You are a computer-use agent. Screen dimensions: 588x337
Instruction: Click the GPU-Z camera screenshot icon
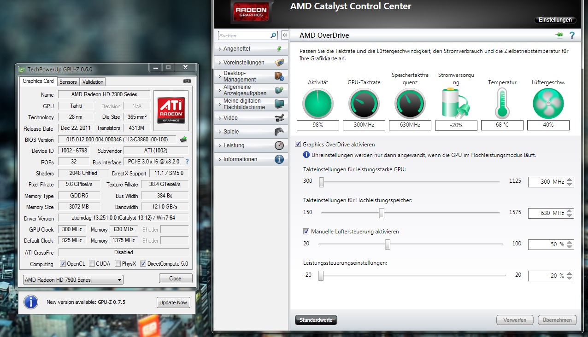click(x=187, y=81)
